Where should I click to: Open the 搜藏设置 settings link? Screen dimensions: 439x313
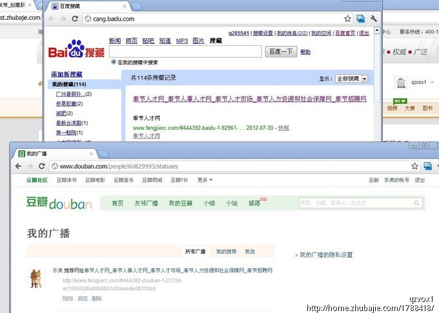tap(263, 33)
